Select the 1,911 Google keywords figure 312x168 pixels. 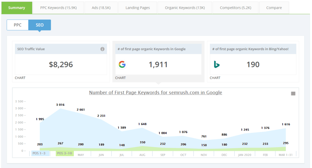(158, 65)
